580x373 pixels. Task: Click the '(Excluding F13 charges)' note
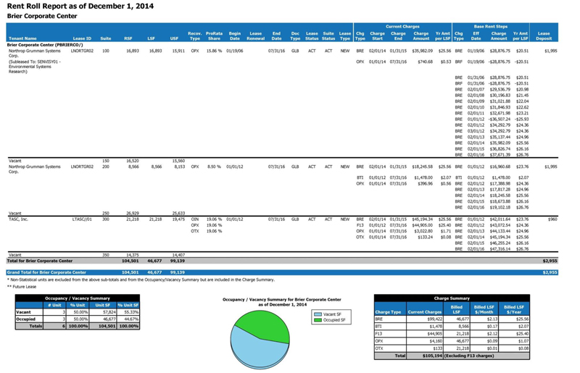[469, 356]
